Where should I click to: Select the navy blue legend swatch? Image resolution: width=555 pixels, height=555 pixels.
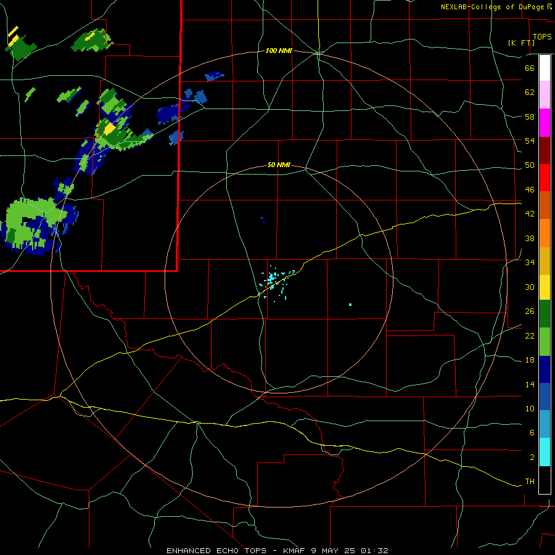pyautogui.click(x=545, y=369)
